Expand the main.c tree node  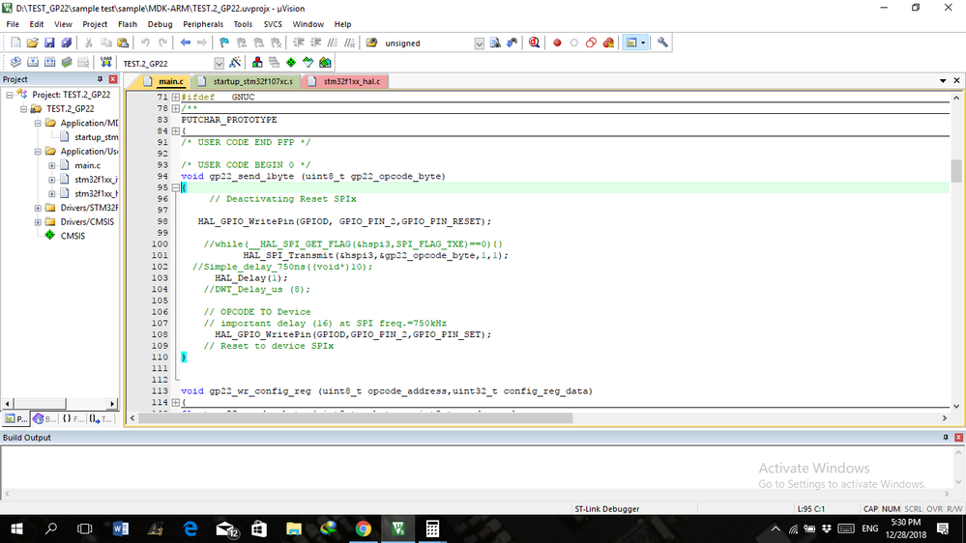[x=52, y=165]
